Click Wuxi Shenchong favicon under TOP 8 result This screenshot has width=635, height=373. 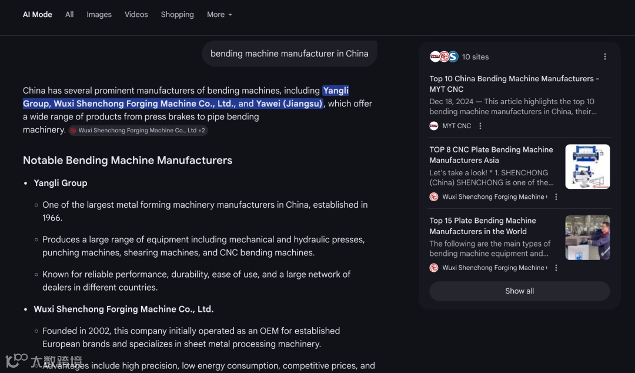(434, 197)
